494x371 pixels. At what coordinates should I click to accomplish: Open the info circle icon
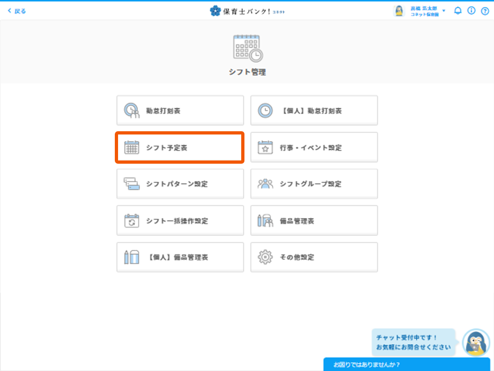click(x=471, y=11)
